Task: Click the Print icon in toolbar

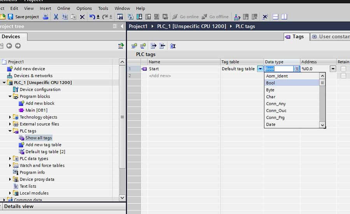Action: [45, 16]
